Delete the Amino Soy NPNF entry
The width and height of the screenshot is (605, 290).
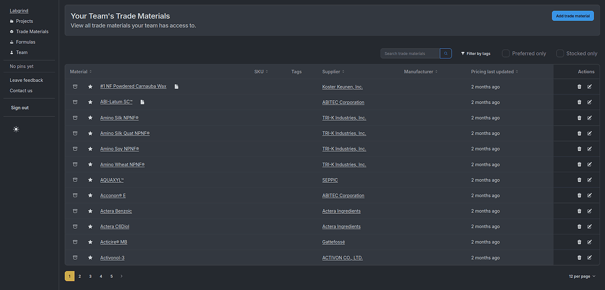coord(579,149)
